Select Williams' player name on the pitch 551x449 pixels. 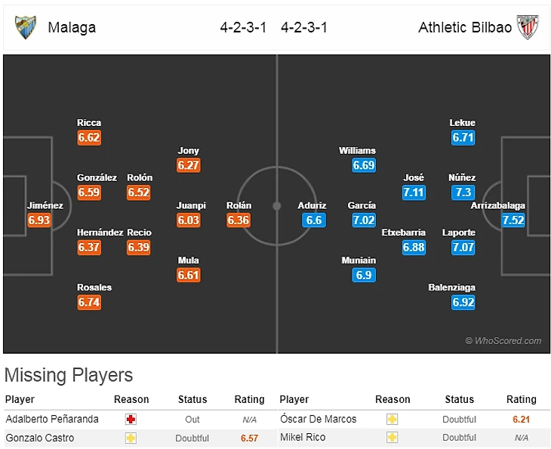click(357, 151)
